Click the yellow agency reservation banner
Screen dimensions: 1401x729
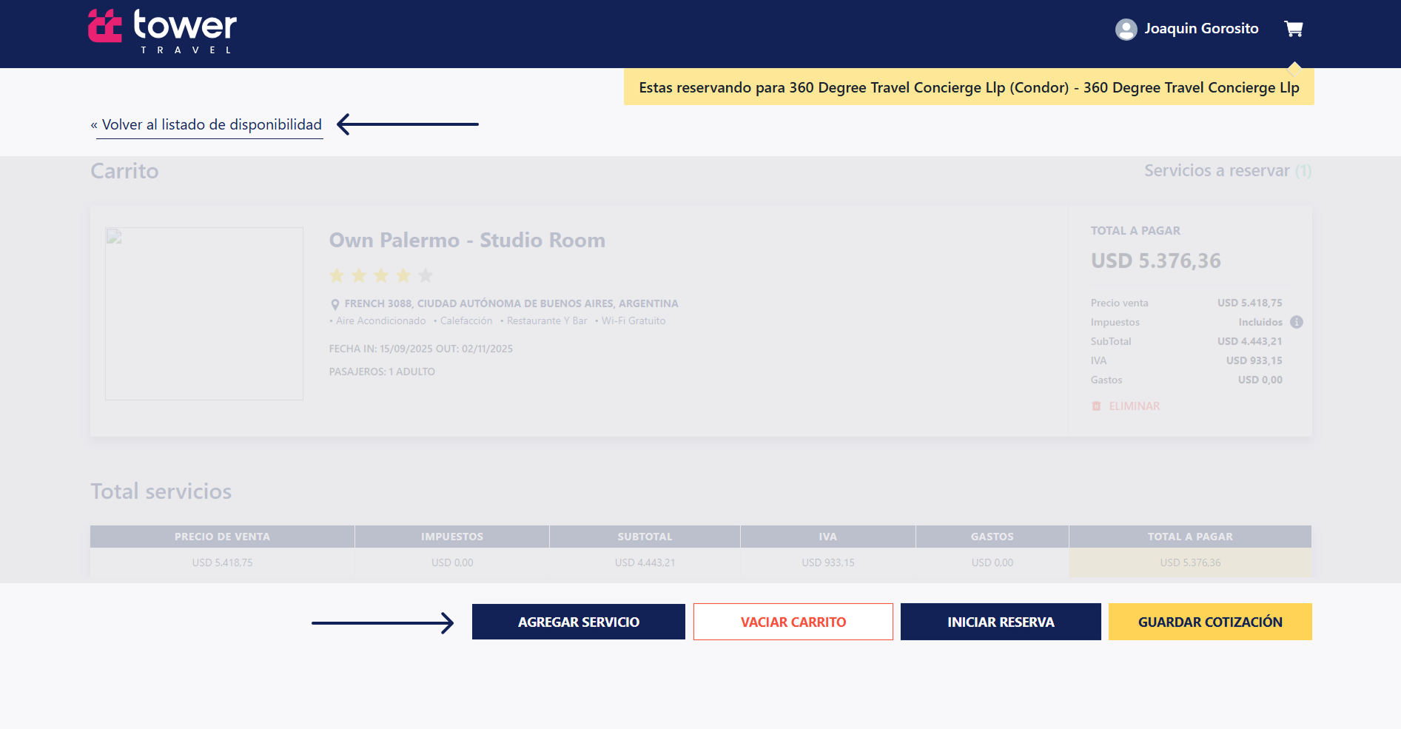click(x=968, y=88)
